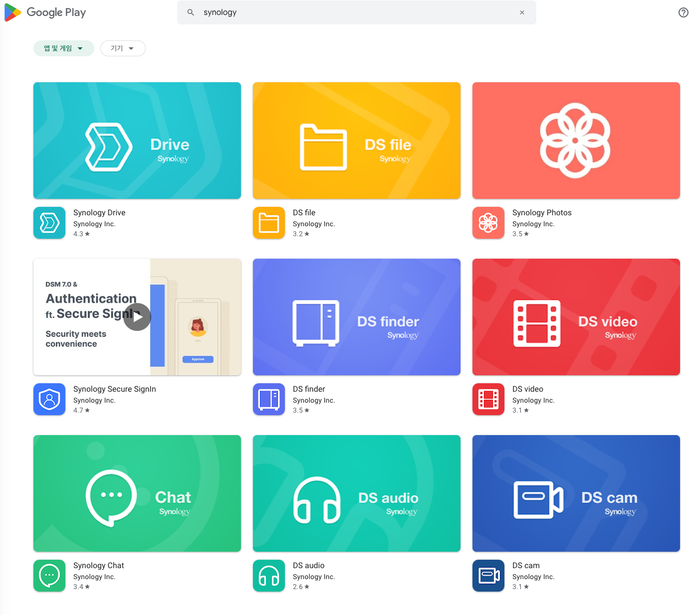698x615 pixels.
Task: Click Synology Inc. under DS video
Action: click(533, 400)
